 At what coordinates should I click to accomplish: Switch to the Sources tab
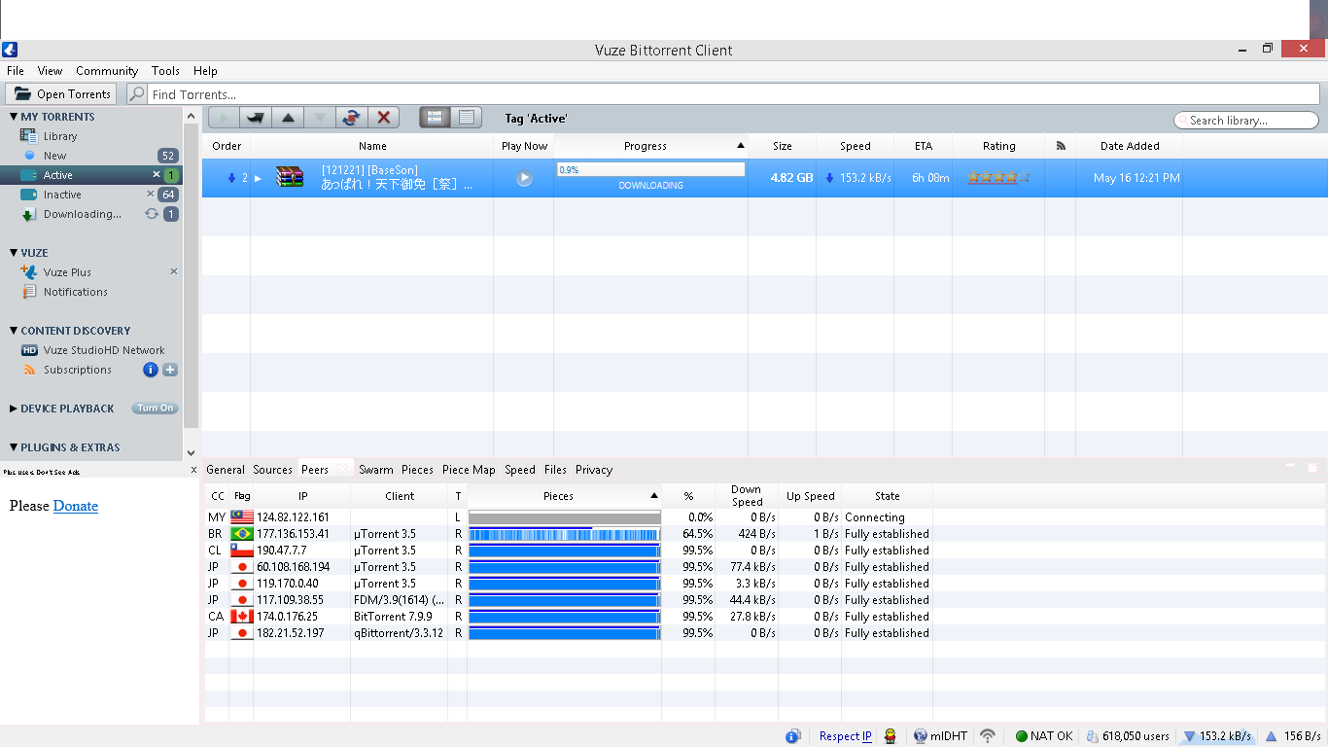pyautogui.click(x=272, y=470)
